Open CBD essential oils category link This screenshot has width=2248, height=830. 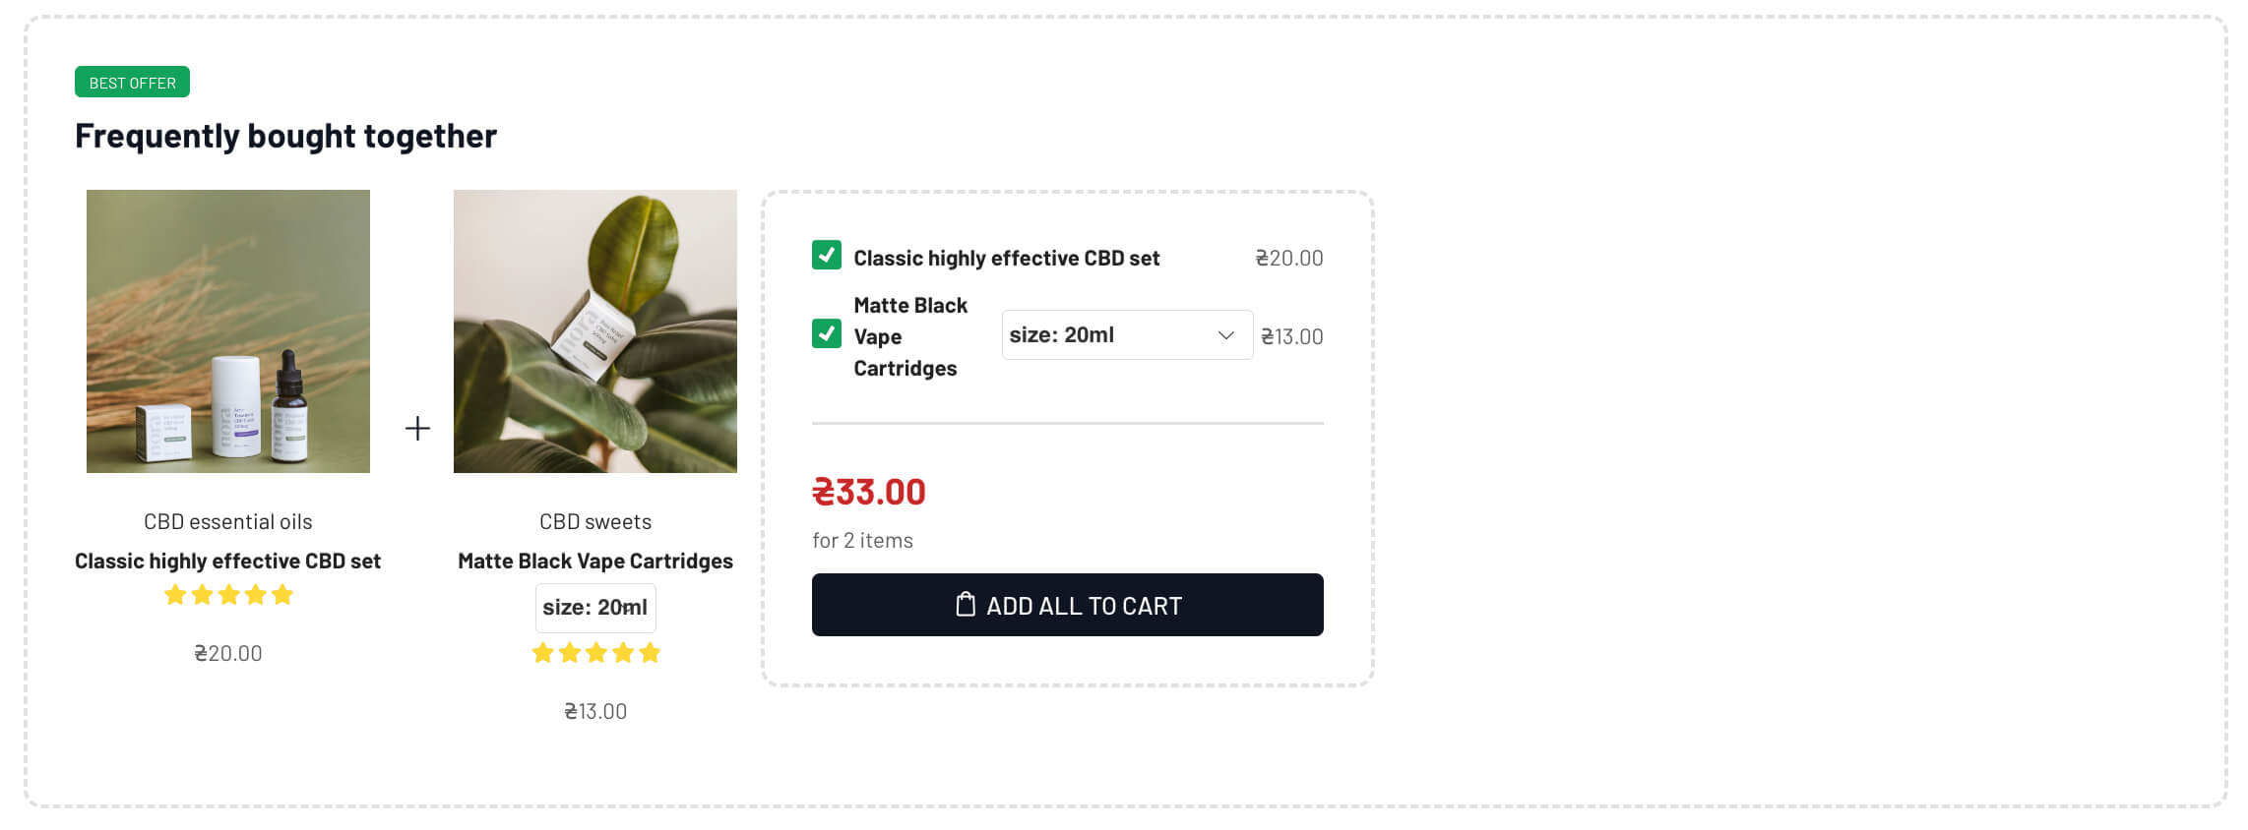pos(228,522)
